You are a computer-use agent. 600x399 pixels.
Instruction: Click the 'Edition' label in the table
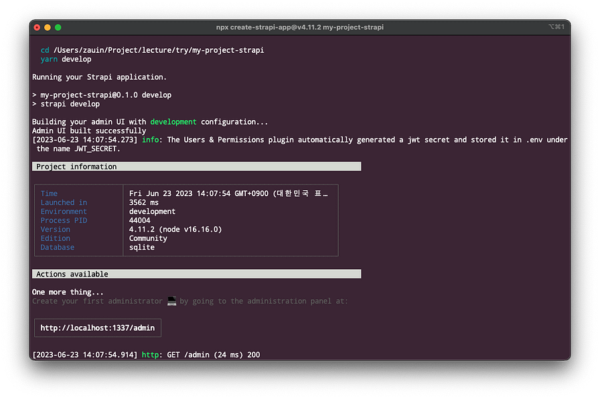click(x=56, y=238)
